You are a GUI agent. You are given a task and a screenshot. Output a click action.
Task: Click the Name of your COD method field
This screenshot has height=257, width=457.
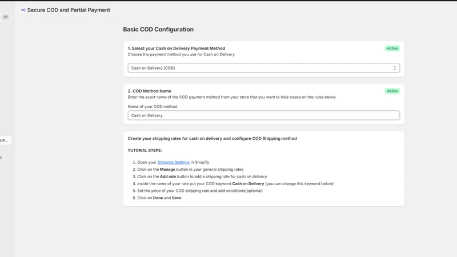click(264, 115)
